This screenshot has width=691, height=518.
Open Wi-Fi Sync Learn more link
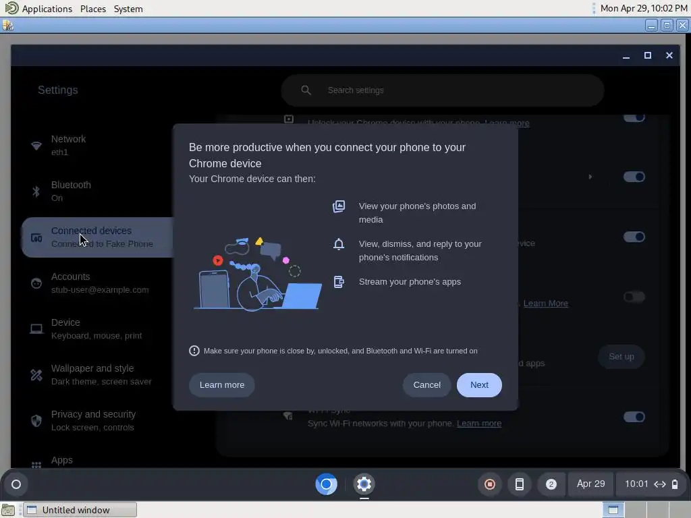[479, 424]
